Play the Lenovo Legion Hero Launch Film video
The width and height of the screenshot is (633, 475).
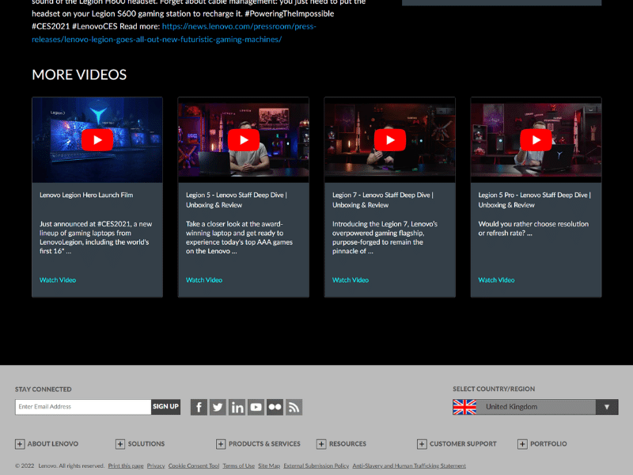97,140
